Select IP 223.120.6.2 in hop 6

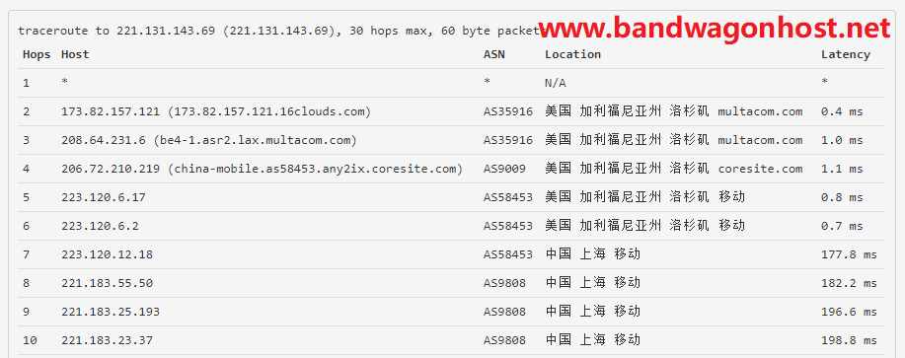(100, 226)
